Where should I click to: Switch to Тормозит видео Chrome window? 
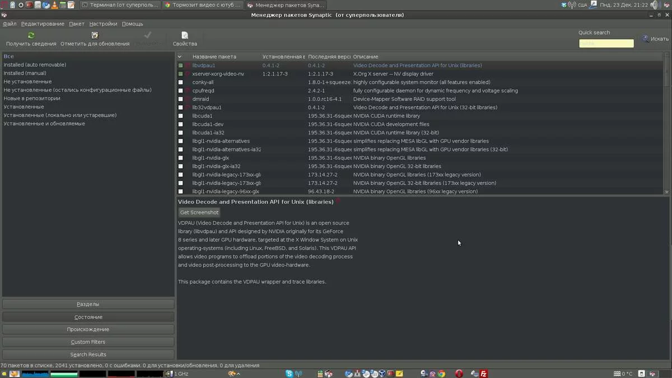204,4
